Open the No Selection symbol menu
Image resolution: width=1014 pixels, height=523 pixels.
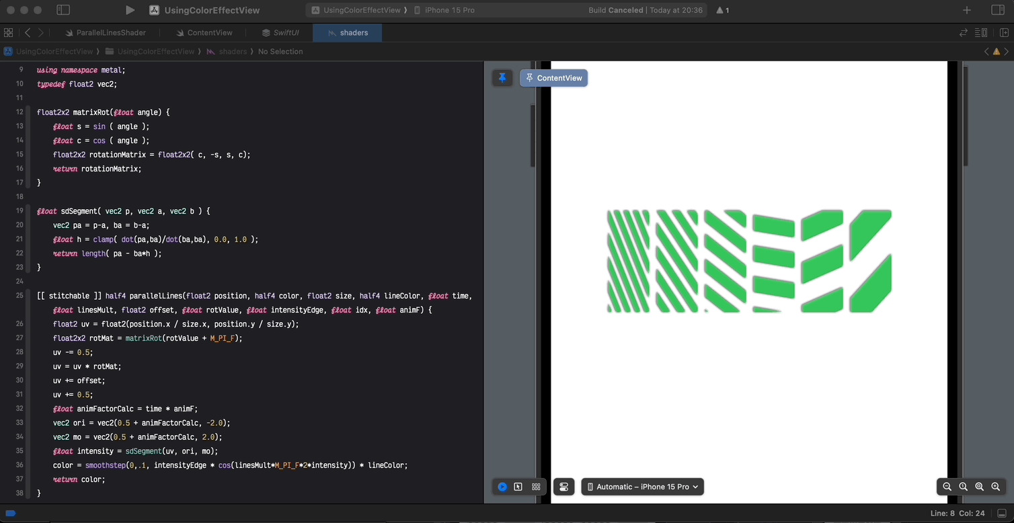pyautogui.click(x=280, y=51)
